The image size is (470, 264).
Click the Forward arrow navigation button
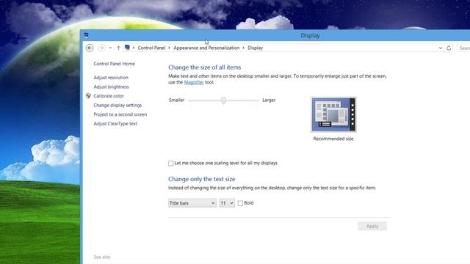(101, 48)
